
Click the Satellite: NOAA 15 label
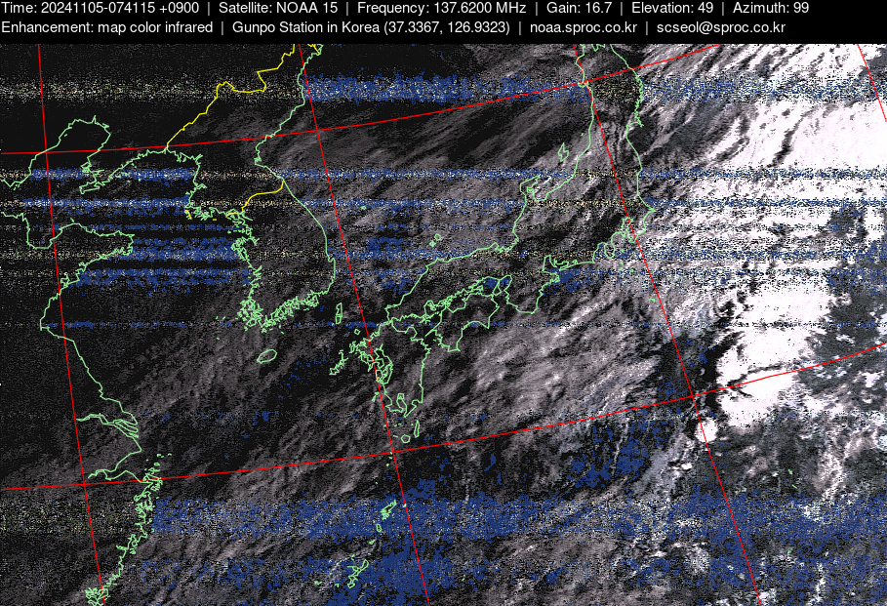point(275,8)
